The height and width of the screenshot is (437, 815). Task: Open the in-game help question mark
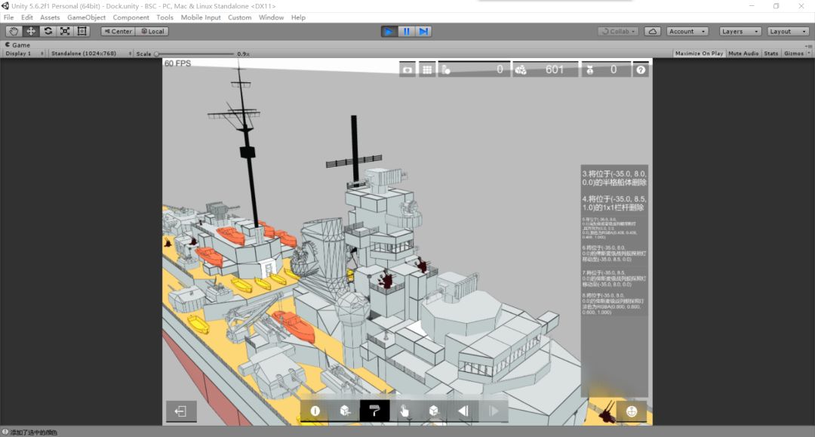(641, 69)
